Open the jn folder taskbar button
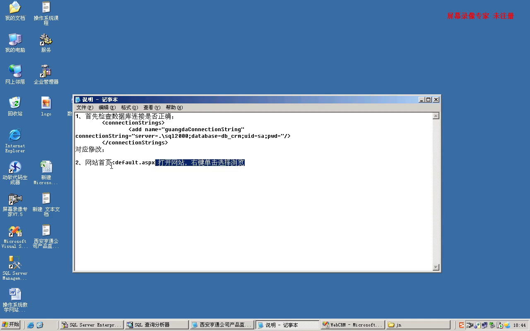The height and width of the screenshot is (331, 530). (418, 325)
